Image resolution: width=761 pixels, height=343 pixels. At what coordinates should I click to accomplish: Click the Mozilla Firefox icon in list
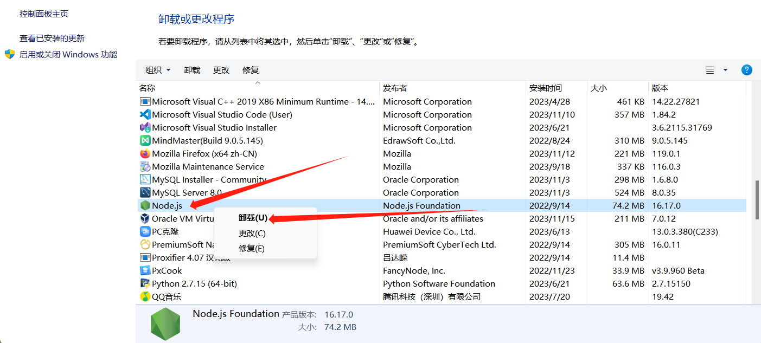coord(145,153)
